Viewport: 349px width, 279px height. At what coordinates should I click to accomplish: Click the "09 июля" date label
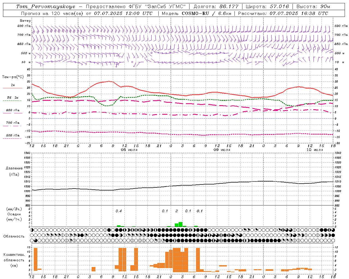[x=222, y=150]
